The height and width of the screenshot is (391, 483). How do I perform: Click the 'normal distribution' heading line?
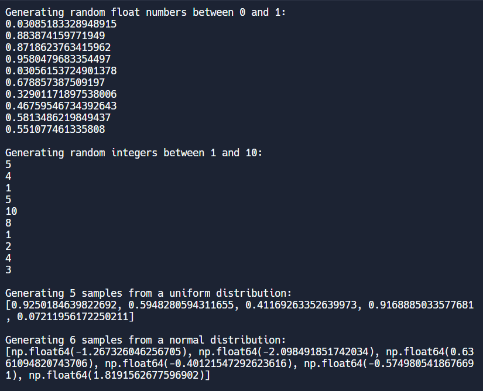tap(145, 340)
